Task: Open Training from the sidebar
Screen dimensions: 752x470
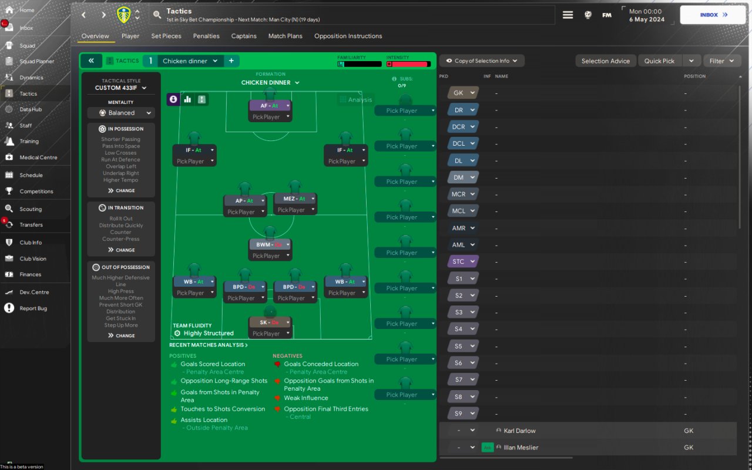Action: point(29,141)
